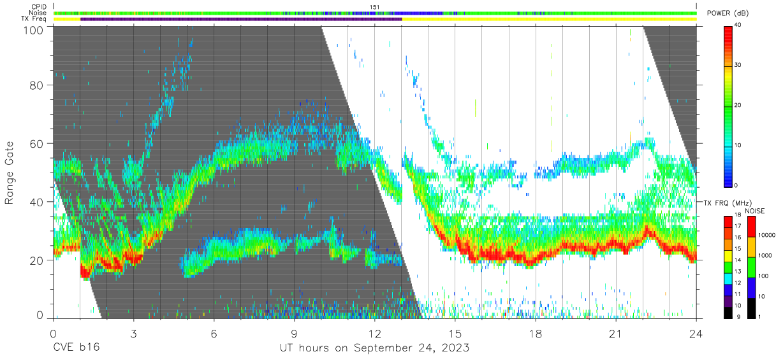This screenshot has height=361, width=783.
Task: Click the 40 tick on POWER legend
Action: (x=738, y=25)
